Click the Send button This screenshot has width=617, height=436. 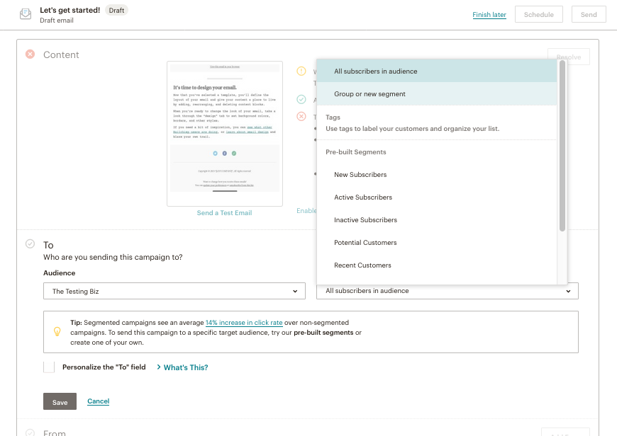[x=589, y=15]
